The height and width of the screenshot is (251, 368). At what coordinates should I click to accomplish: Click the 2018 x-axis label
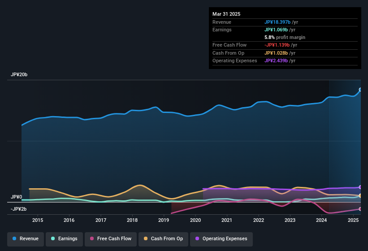tap(132, 220)
